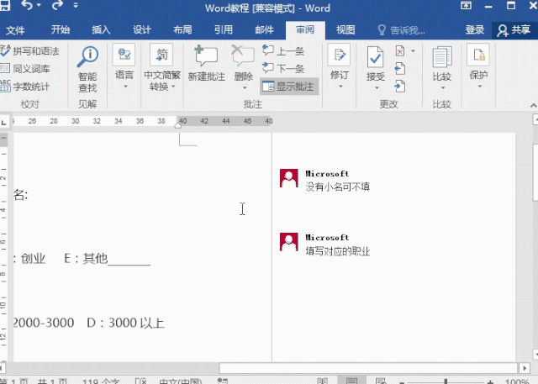Switch to the 布局 tab
538x384 pixels.
point(182,29)
